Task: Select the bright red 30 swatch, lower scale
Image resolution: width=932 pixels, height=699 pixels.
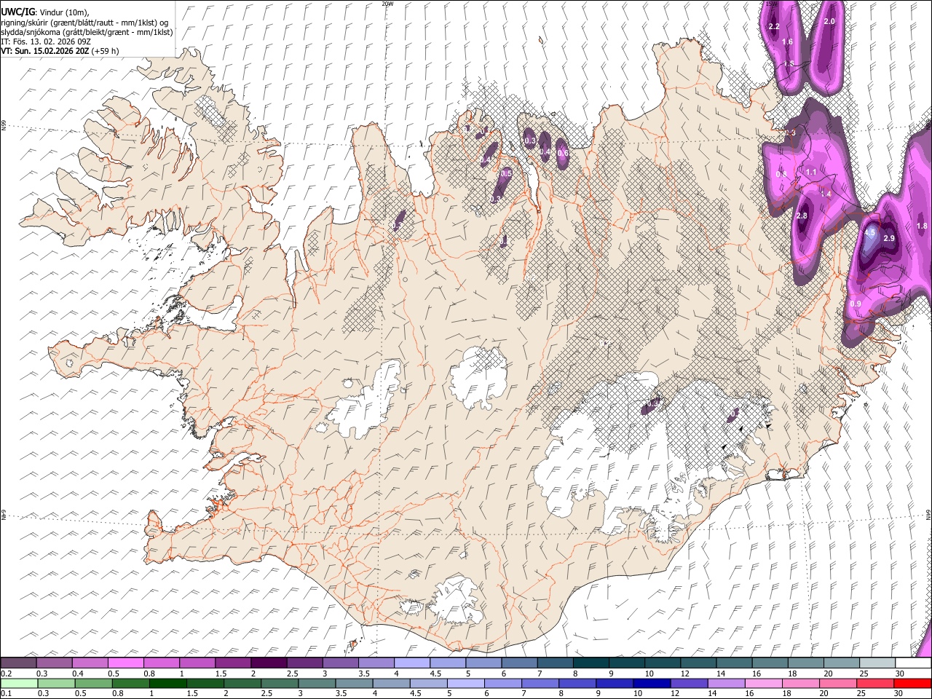Action: point(911,683)
